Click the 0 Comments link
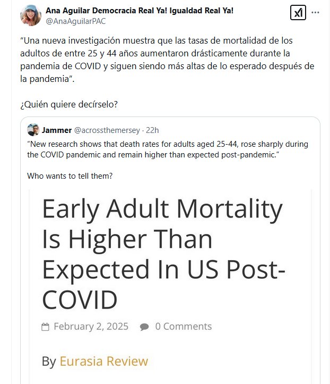Viewport: 330px width, 384px height. [x=183, y=327]
